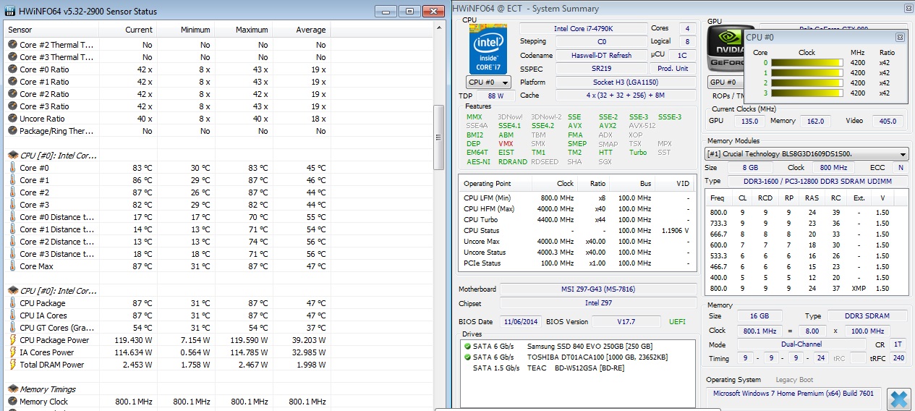Click the XMP row in memory timings table

tap(807, 289)
